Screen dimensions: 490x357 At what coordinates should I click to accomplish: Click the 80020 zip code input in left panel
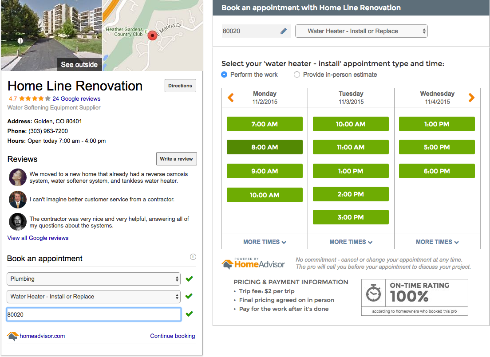94,314
